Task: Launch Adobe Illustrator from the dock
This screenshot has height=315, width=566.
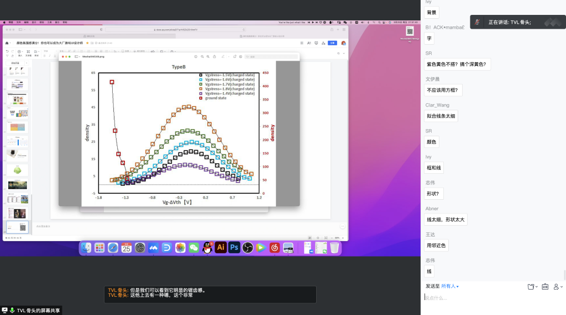Action: (x=221, y=248)
